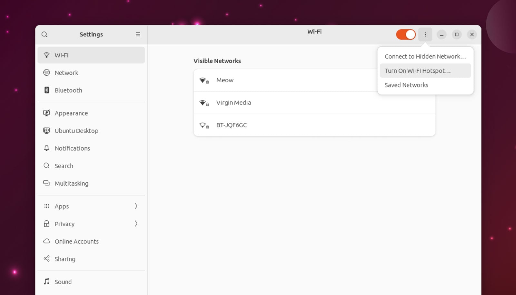
Task: Connect to the BT-JQF6GC network
Action: tap(314, 125)
